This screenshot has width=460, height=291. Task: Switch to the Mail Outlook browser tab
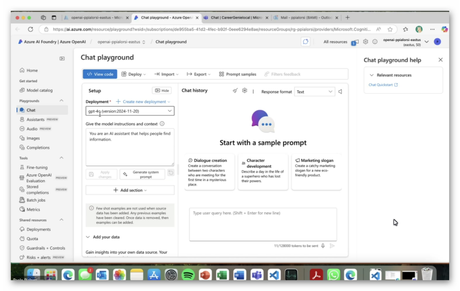(x=305, y=18)
